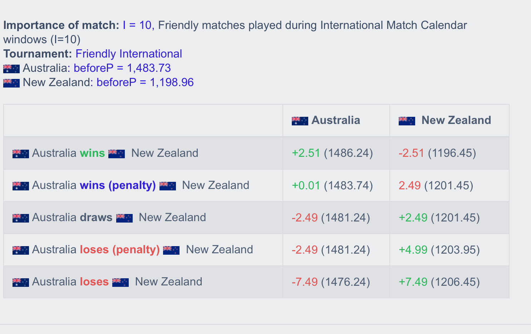The height and width of the screenshot is (334, 531).
Task: Click first flag in the 'Australia wins' row
Action: [20, 154]
